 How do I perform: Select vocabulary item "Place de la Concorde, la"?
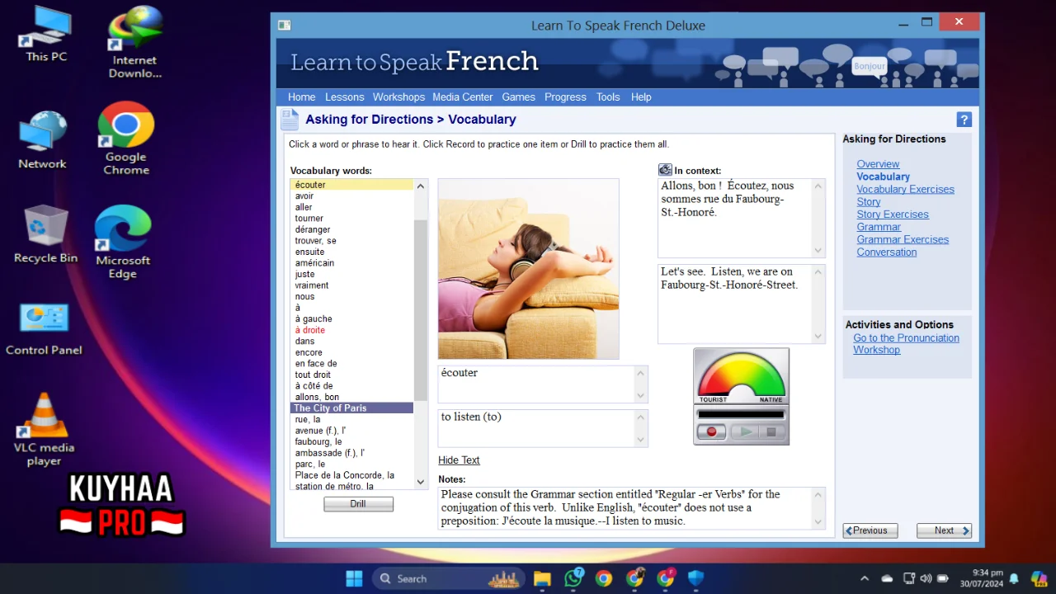pos(351,475)
